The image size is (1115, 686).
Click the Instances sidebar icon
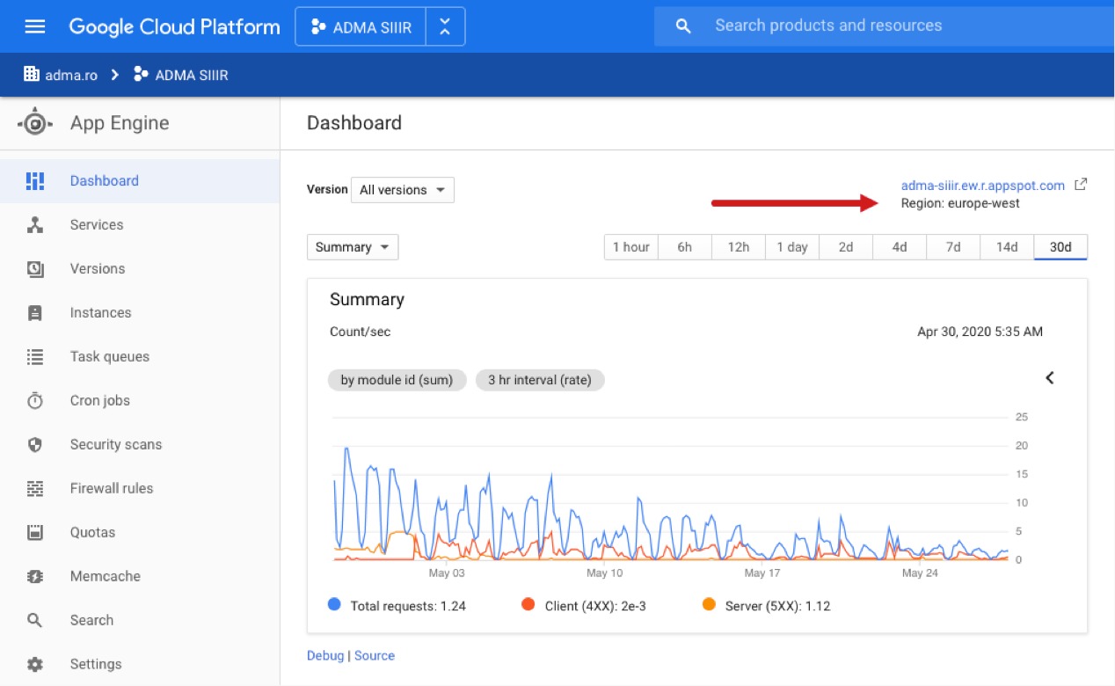pos(35,313)
